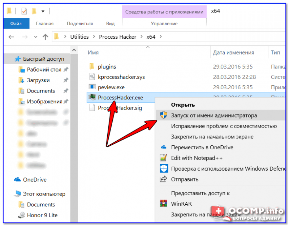
Task: Choose Исправление проблем с совместимостью
Action: pyautogui.click(x=224, y=126)
